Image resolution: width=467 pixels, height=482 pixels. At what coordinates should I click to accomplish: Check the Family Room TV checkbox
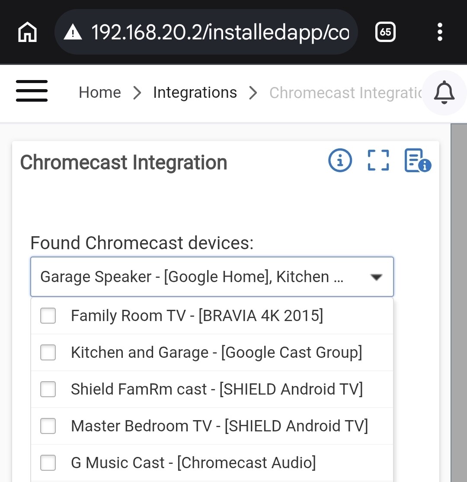tap(48, 315)
